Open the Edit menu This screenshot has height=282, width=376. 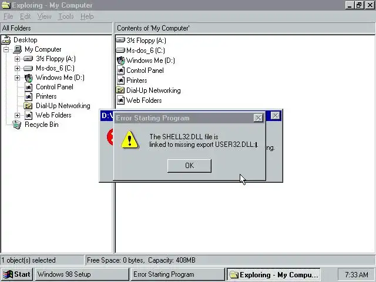[25, 16]
